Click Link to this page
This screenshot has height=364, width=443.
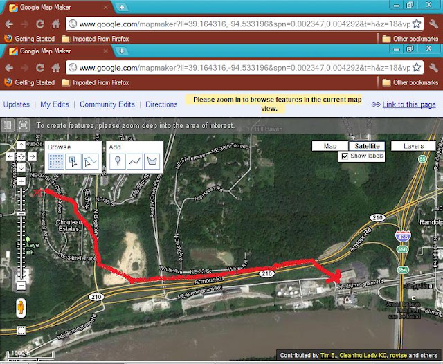coord(409,104)
